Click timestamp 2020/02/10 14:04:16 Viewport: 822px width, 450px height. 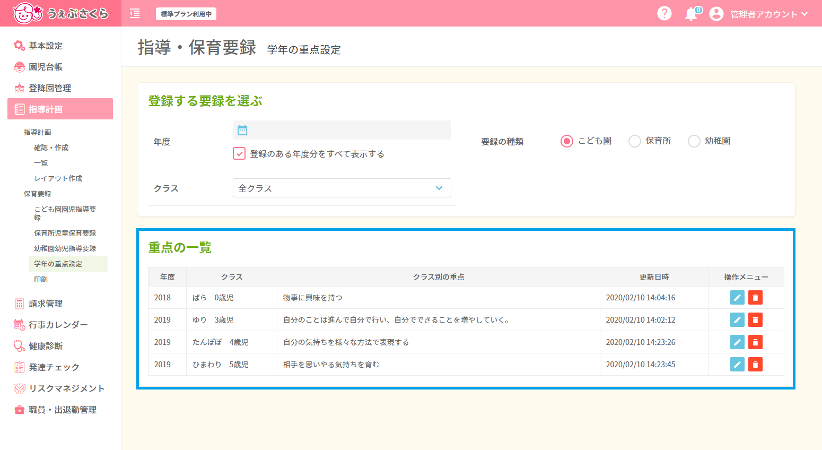click(641, 298)
